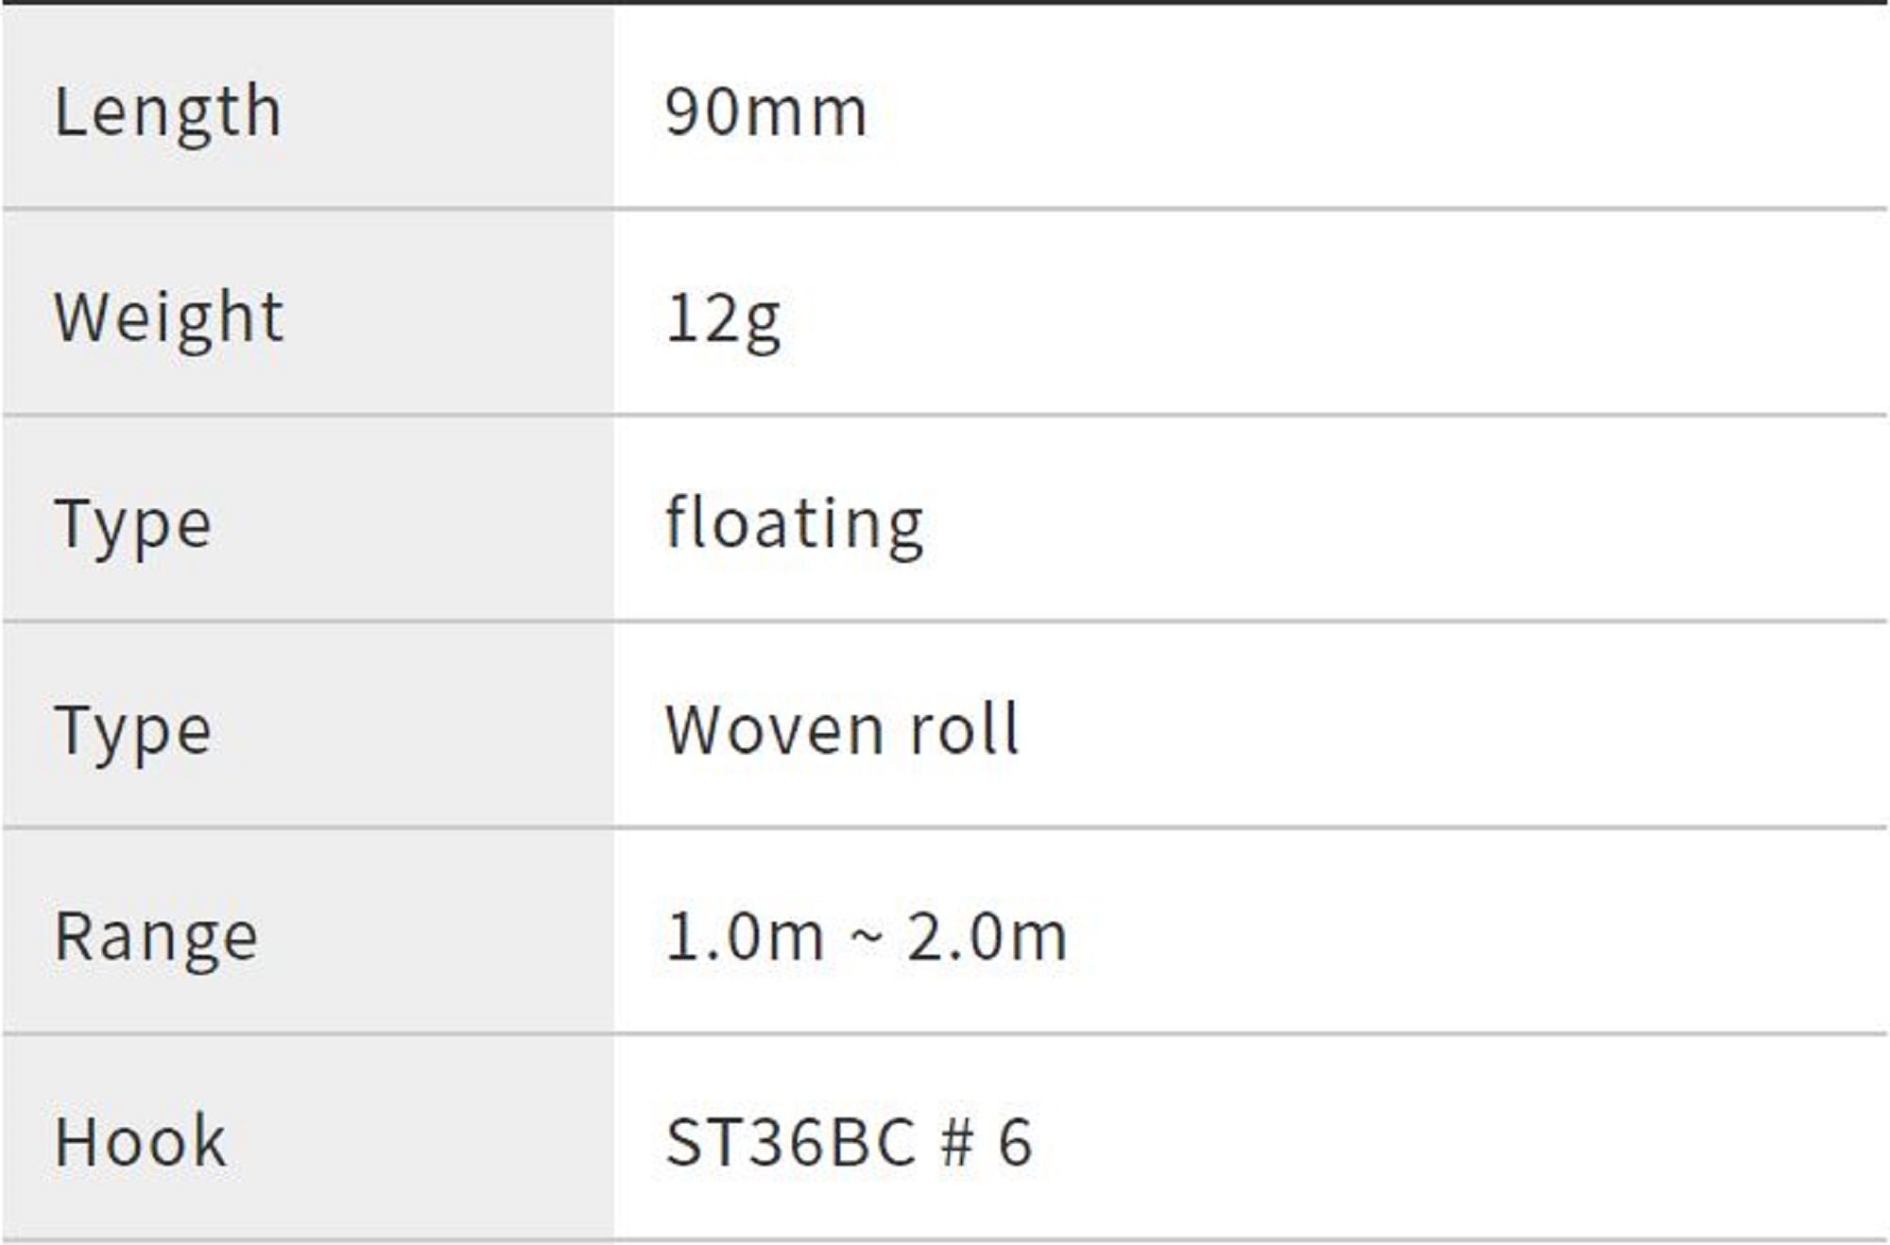Screen dimensions: 1890x1245
Task: Click the 1.0m range minimum
Action: pos(745,937)
